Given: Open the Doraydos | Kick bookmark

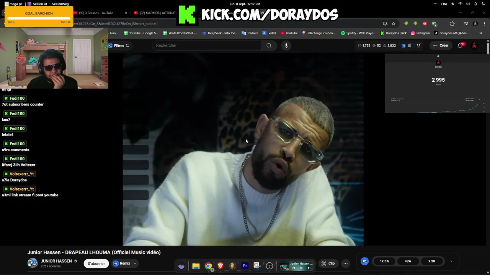Looking at the screenshot, I should point(393,33).
